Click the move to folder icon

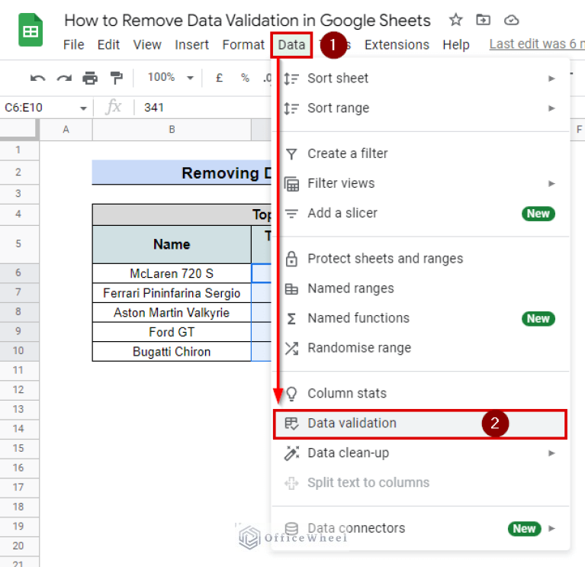(483, 21)
